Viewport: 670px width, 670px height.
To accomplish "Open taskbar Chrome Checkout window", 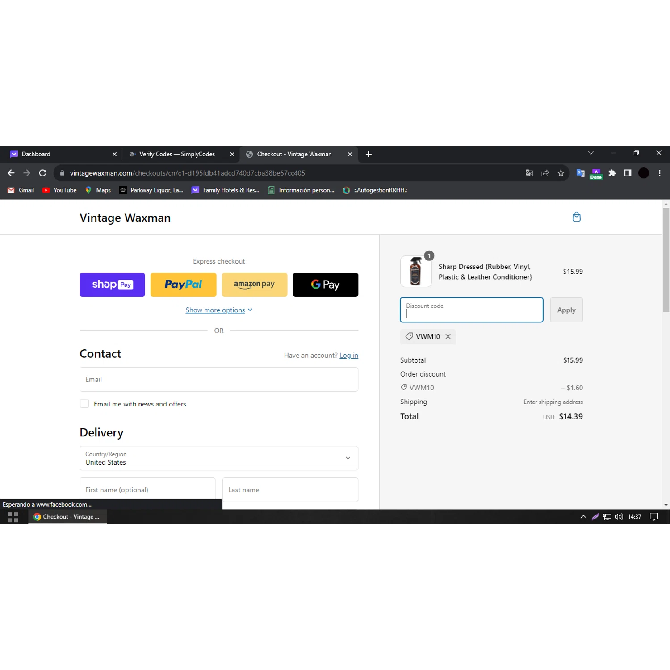I will tap(67, 517).
